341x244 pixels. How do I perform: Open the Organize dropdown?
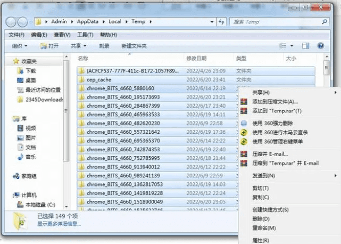coord(20,46)
